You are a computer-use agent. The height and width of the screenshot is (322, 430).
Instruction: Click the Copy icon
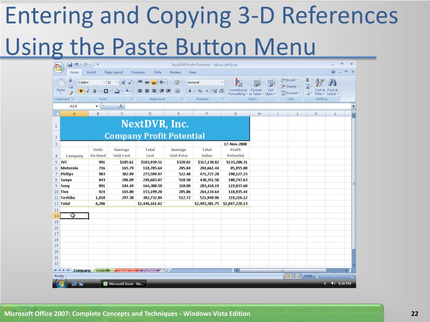click(71, 86)
